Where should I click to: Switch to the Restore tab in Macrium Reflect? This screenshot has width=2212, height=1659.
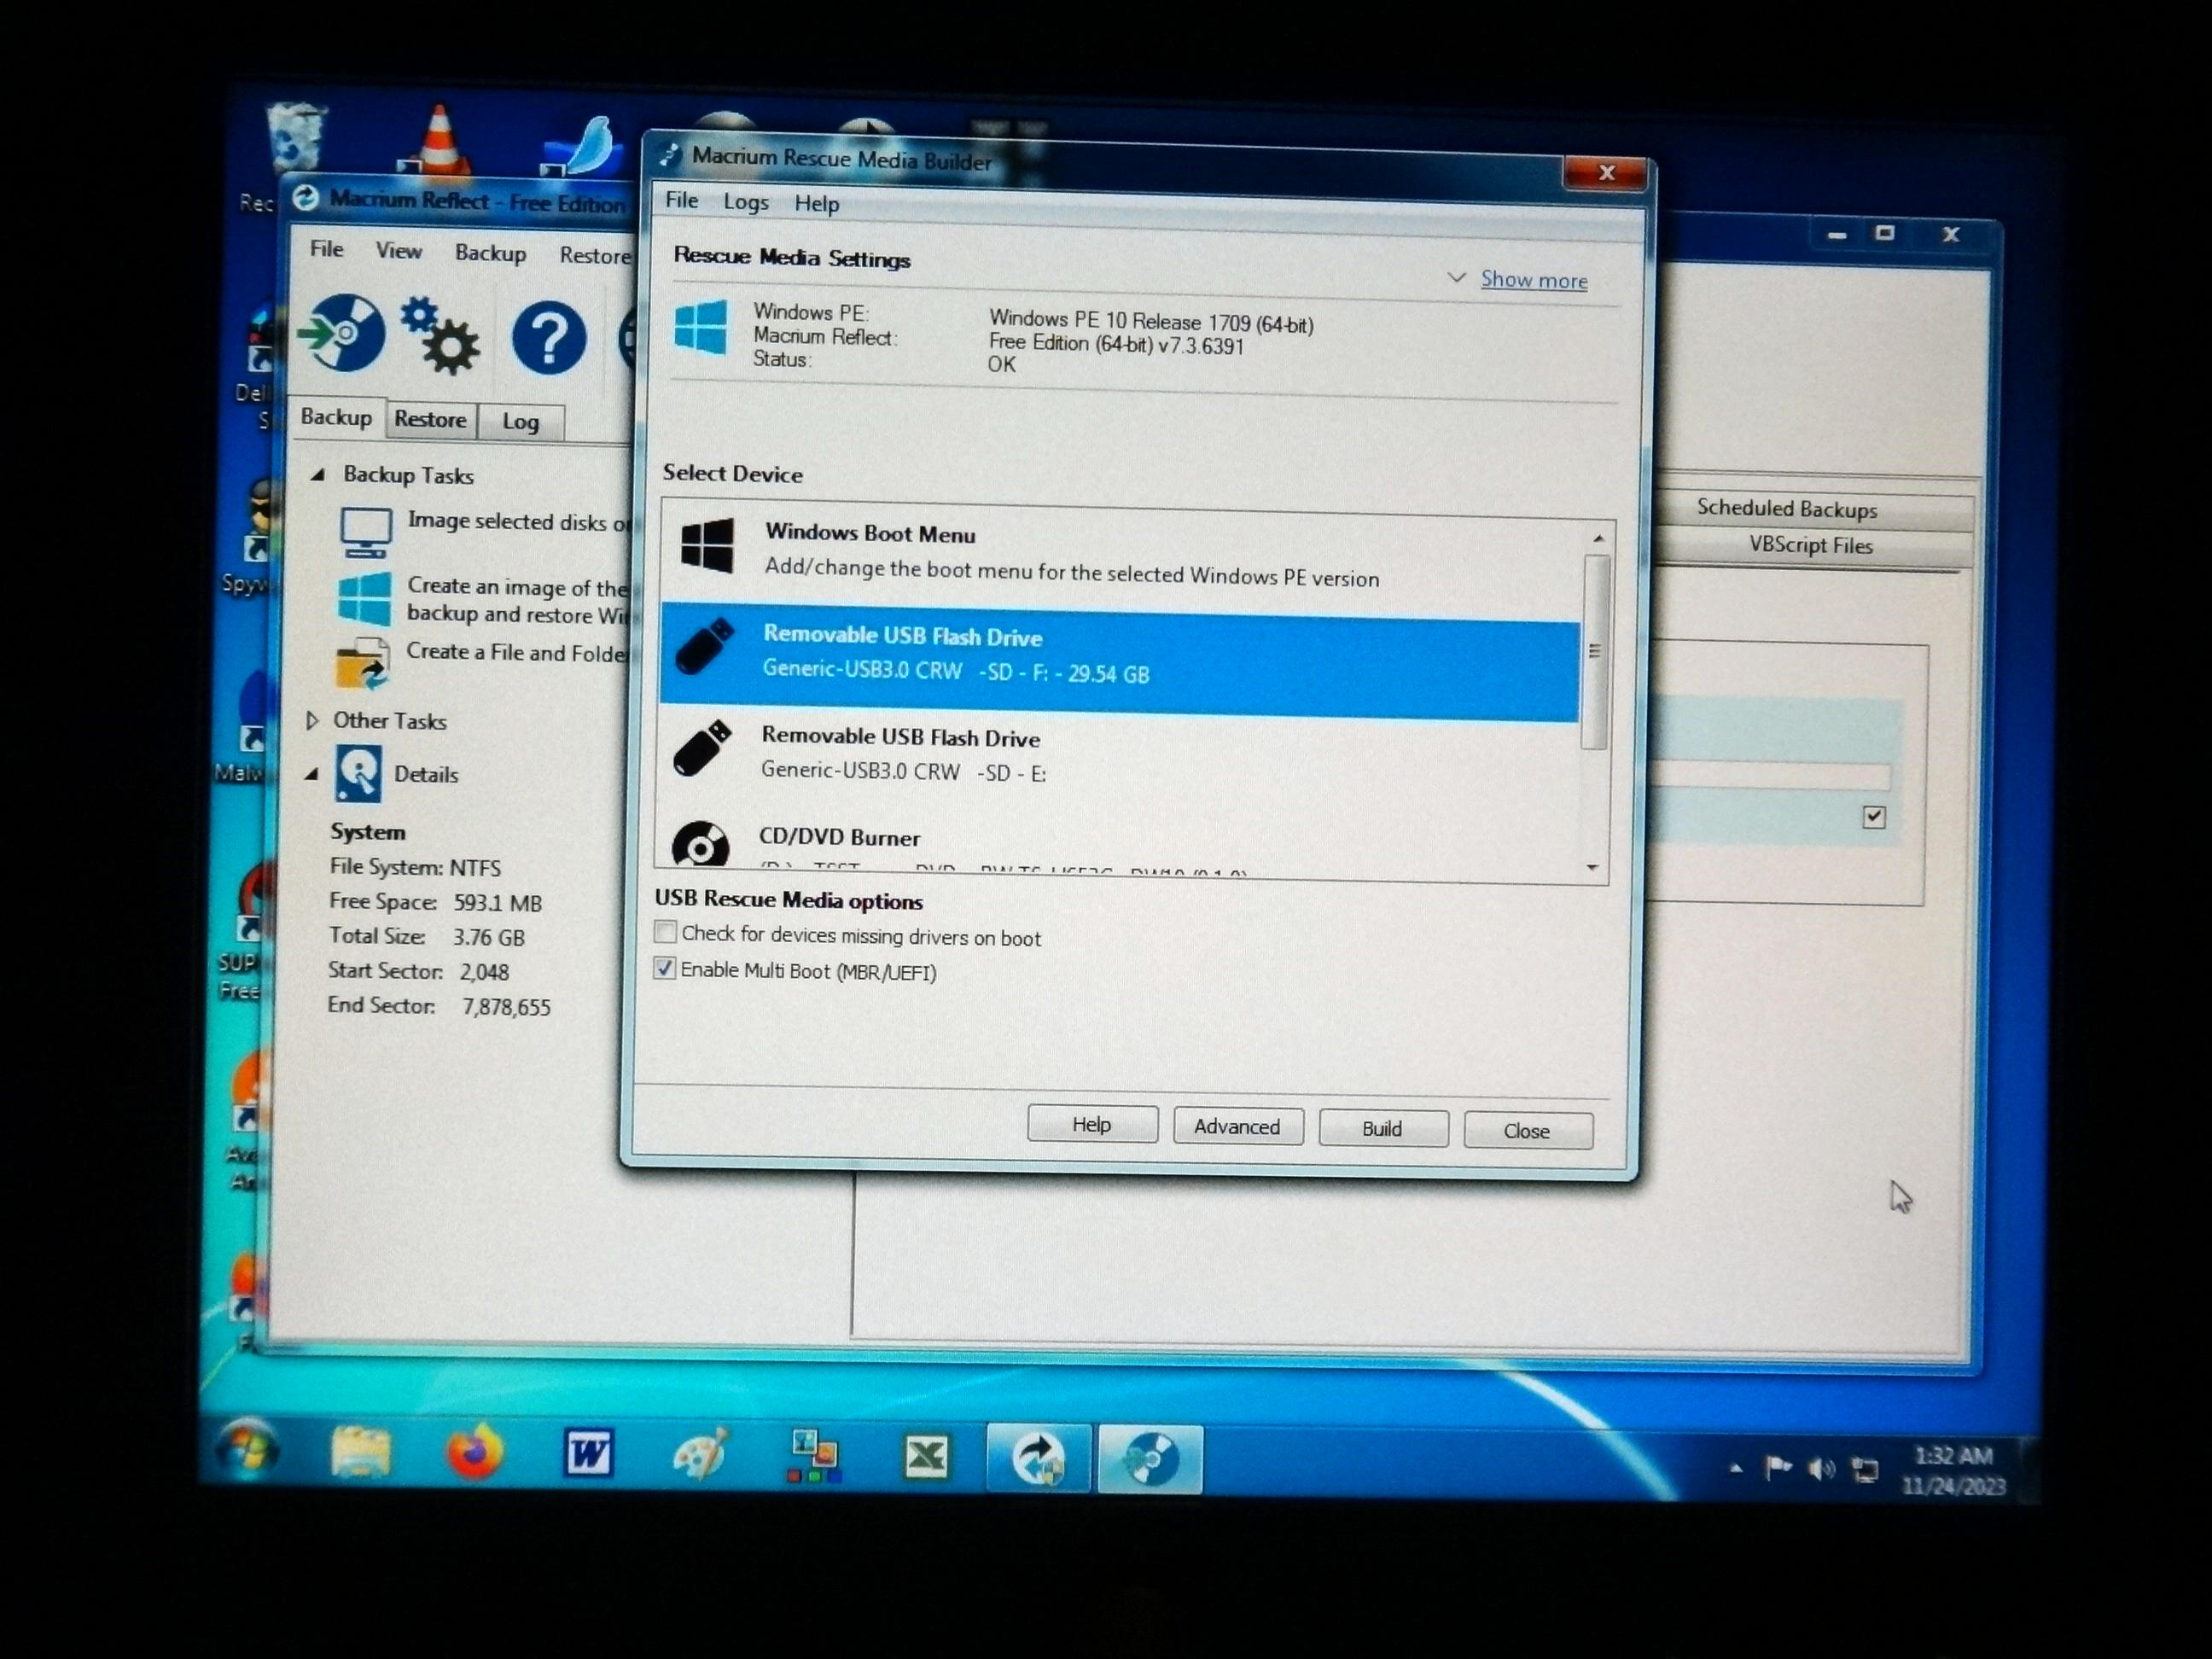(430, 419)
